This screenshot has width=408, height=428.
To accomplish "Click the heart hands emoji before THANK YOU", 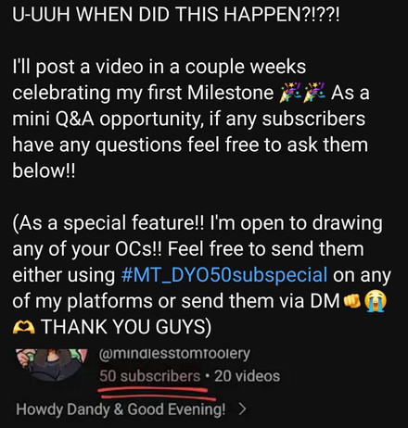I will [23, 327].
